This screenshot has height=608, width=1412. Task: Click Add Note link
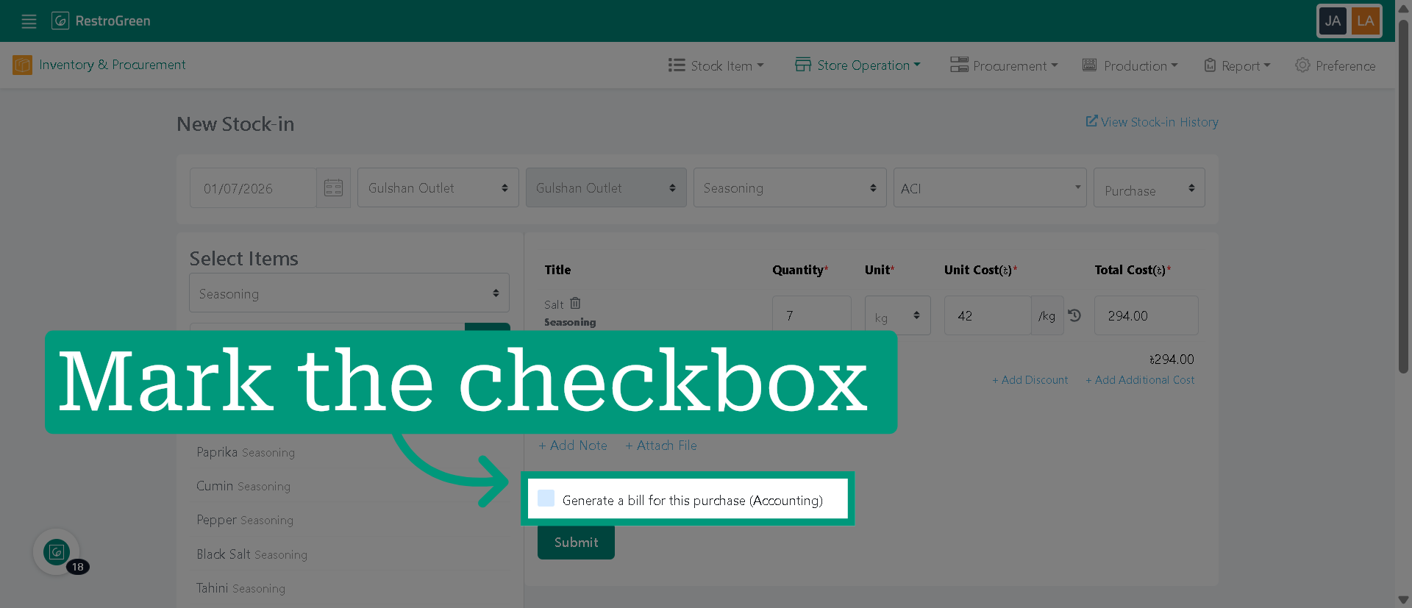pyautogui.click(x=573, y=446)
